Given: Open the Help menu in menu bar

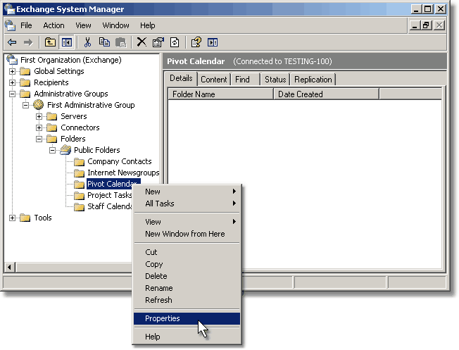Looking at the screenshot, I should point(148,25).
